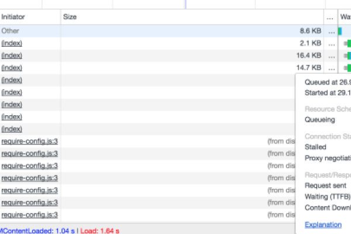
Task: Click the green waterfall bar in the 2.1 KB row
Action: 347,43
